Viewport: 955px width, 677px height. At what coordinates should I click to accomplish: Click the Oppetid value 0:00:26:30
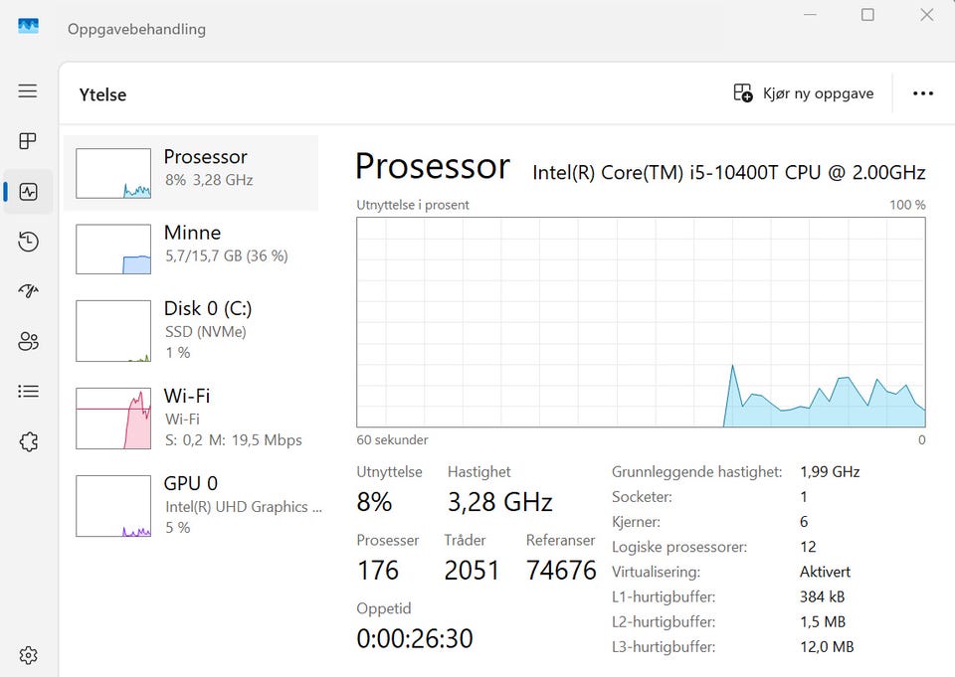(415, 638)
